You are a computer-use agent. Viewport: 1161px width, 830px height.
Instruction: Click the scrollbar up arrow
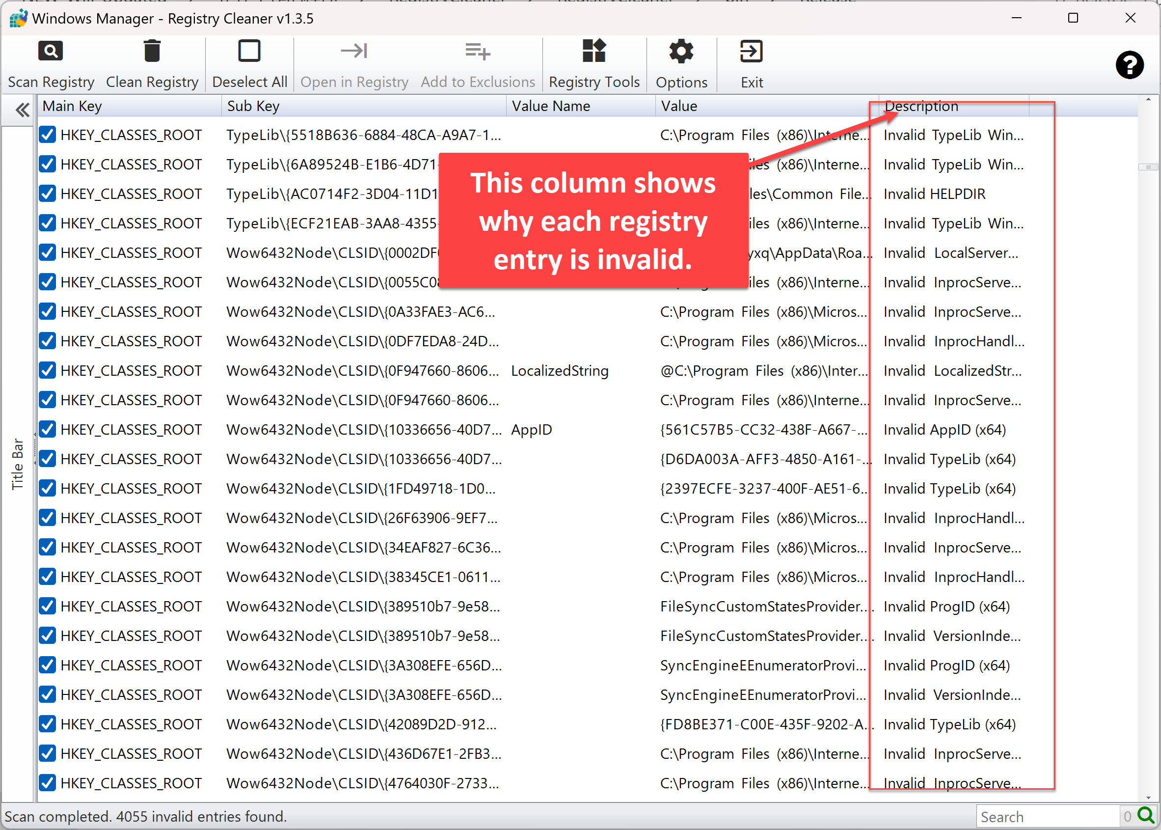[1148, 100]
